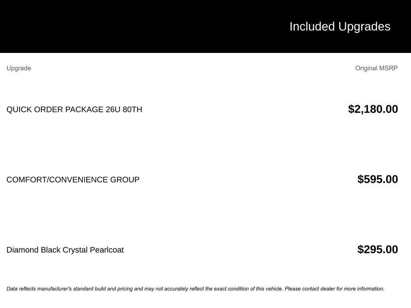Select the Diamond Black Crystal Pearlcoat upgrade
411x308 pixels.
coord(65,250)
